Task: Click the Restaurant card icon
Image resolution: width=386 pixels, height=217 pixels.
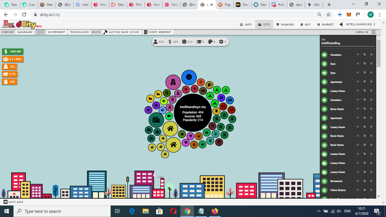Action: 324,181
